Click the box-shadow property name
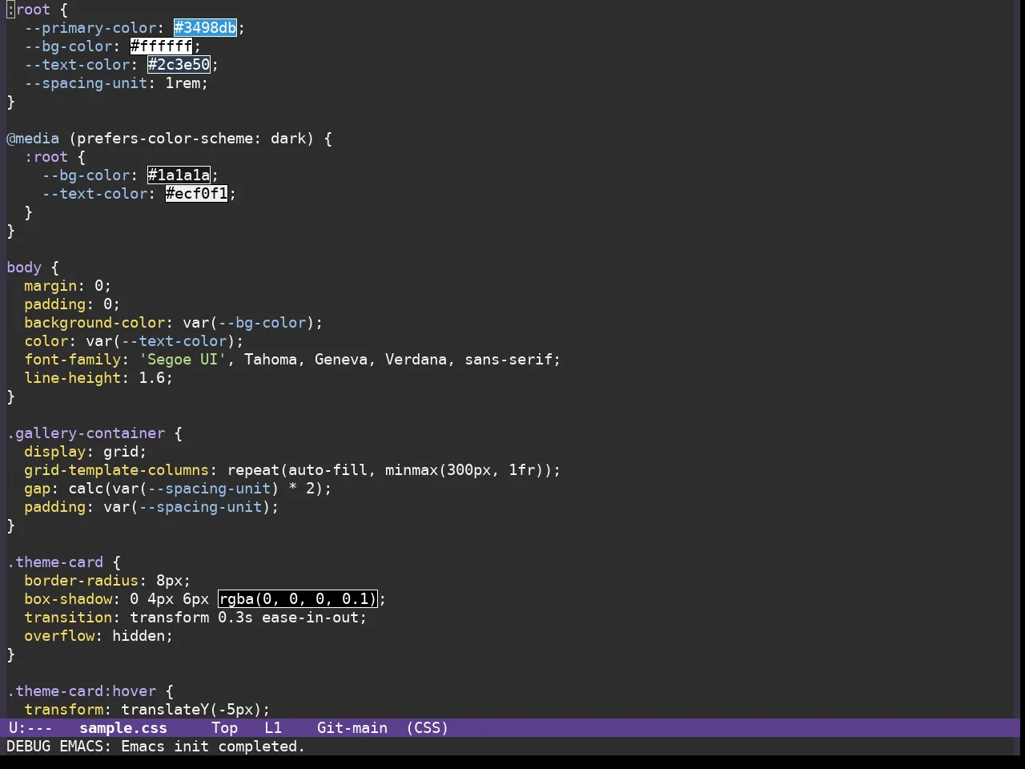 pos(68,599)
